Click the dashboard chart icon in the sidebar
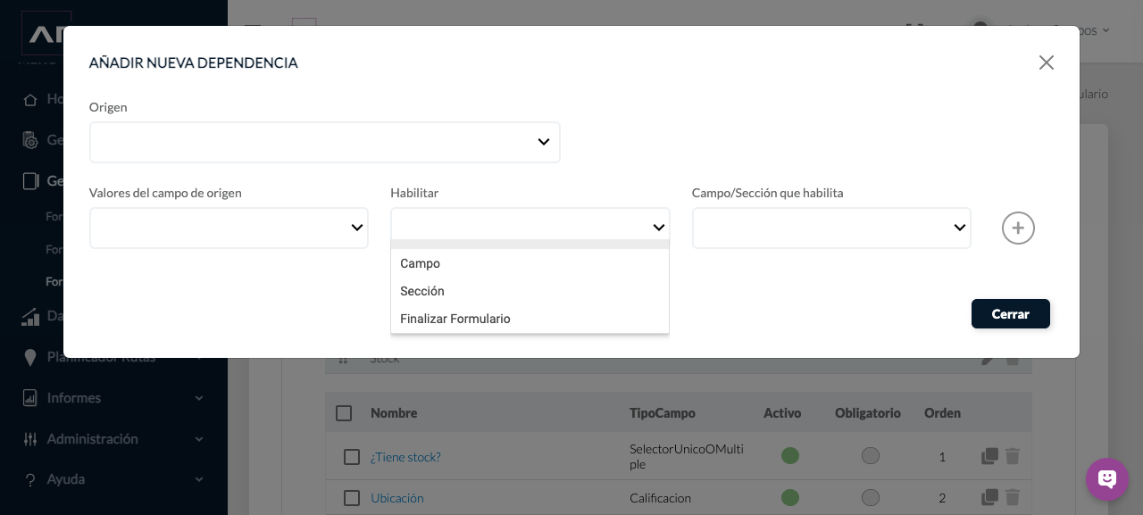Viewport: 1143px width, 515px height. coord(30,316)
